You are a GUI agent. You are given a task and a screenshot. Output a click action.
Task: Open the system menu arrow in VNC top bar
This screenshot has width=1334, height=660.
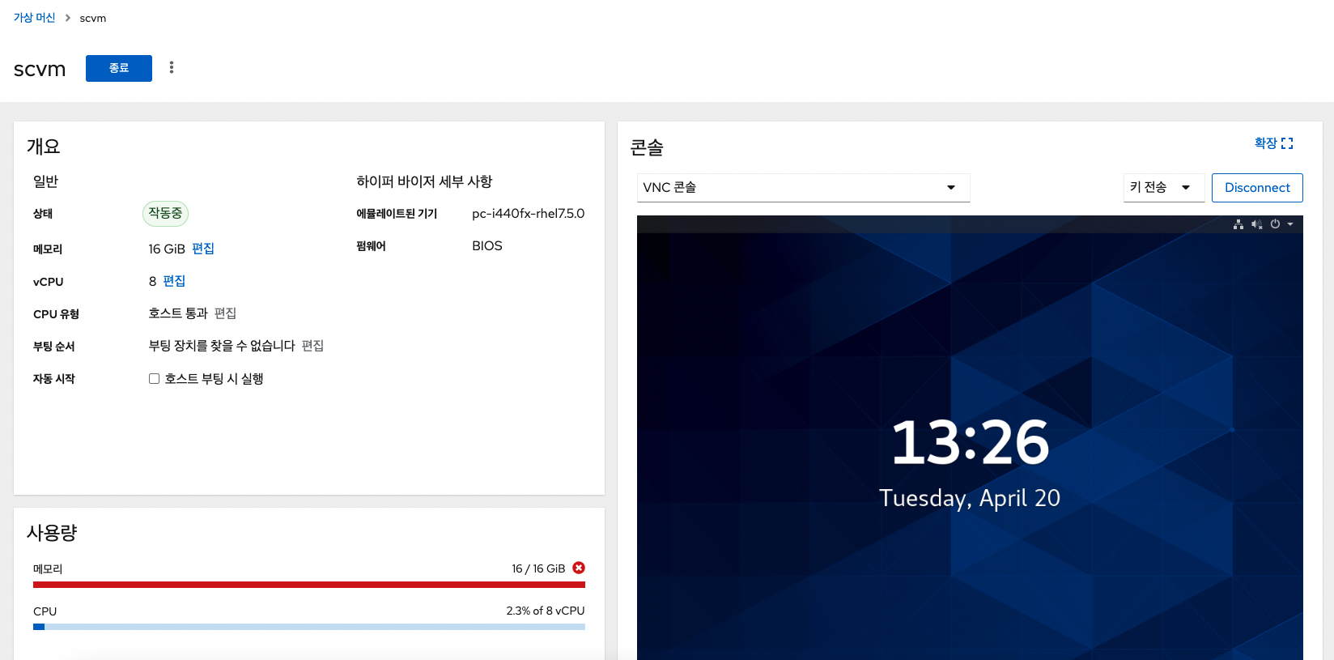coord(1290,224)
